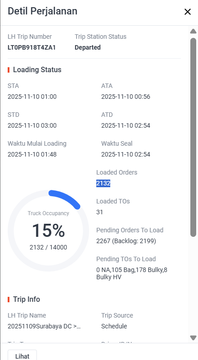Click the Waktu Seal timestamp

[126, 154]
